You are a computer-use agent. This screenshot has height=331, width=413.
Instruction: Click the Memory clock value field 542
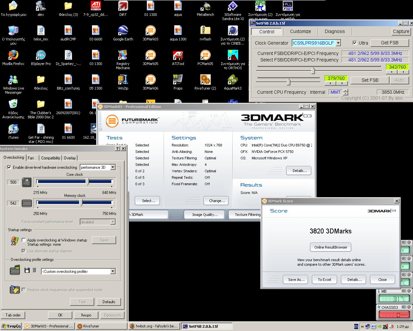(13, 203)
